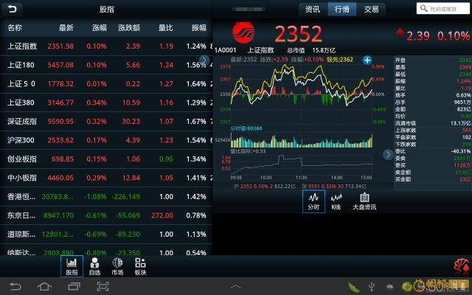Click the 总市值 15.8万亿 text
472x295 pixels.
coord(311,50)
